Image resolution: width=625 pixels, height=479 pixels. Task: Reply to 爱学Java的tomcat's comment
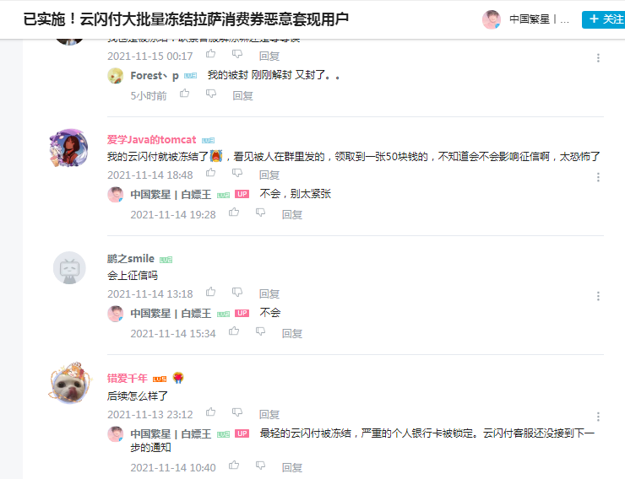pyautogui.click(x=269, y=175)
